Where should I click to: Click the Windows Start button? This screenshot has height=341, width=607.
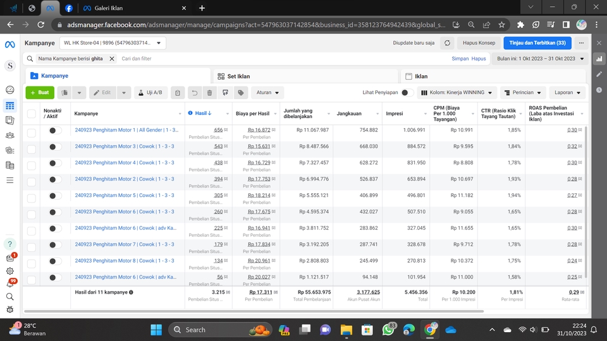(x=156, y=330)
